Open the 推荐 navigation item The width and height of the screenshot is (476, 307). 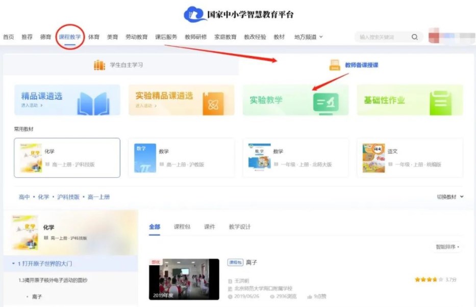27,37
